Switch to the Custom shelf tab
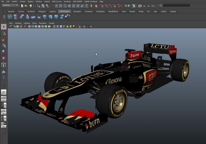The width and height of the screenshot is (206, 144). click(x=173, y=12)
